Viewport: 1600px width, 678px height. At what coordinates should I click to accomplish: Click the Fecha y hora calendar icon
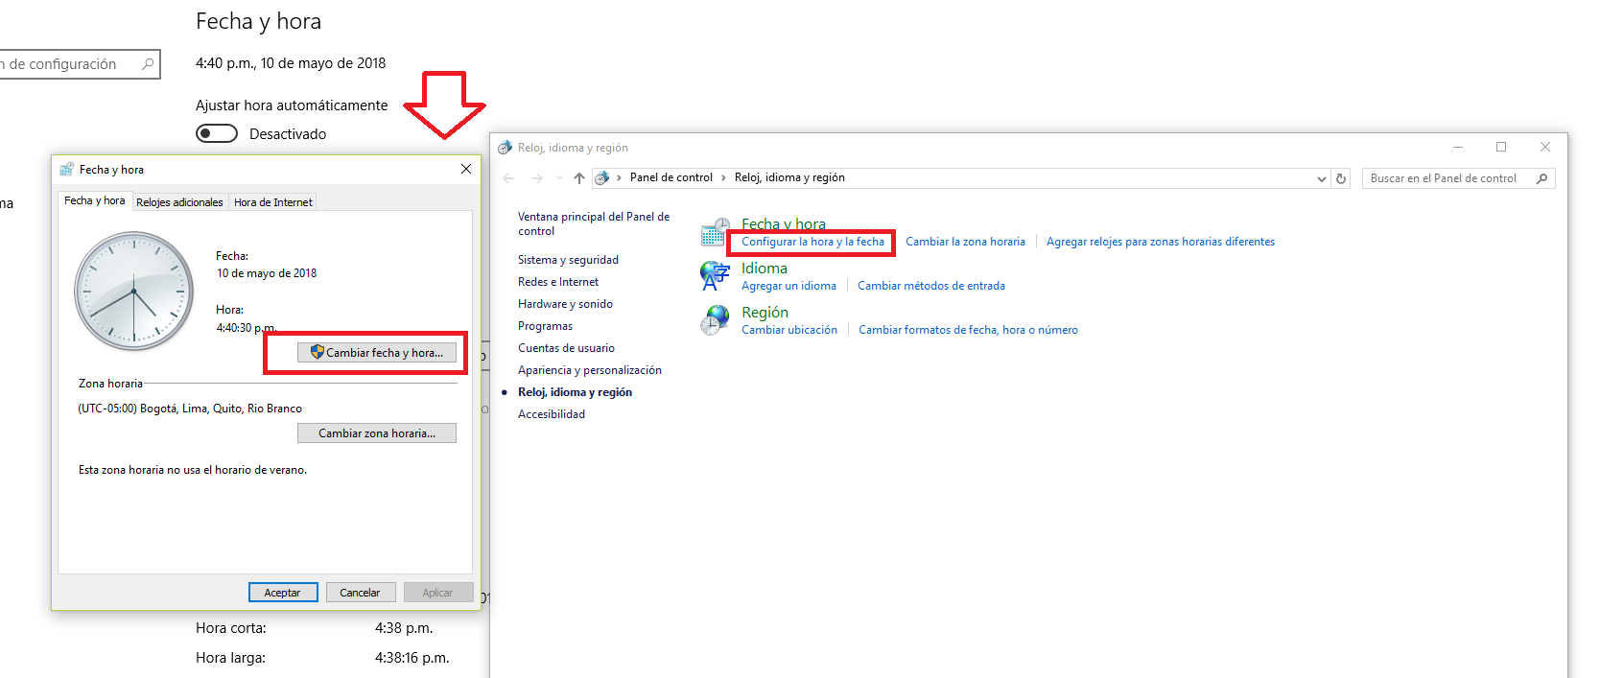(714, 233)
